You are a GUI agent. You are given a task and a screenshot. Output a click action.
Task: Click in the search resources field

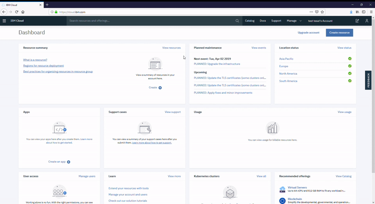coord(150,21)
